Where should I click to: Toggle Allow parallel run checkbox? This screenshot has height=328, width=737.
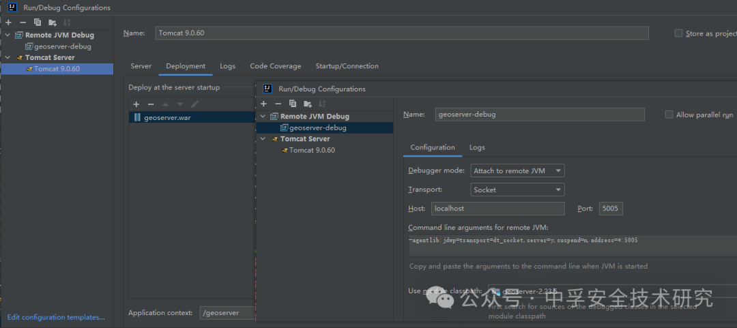[x=669, y=114]
